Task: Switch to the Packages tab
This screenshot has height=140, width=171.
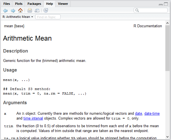Action: coord(34,4)
